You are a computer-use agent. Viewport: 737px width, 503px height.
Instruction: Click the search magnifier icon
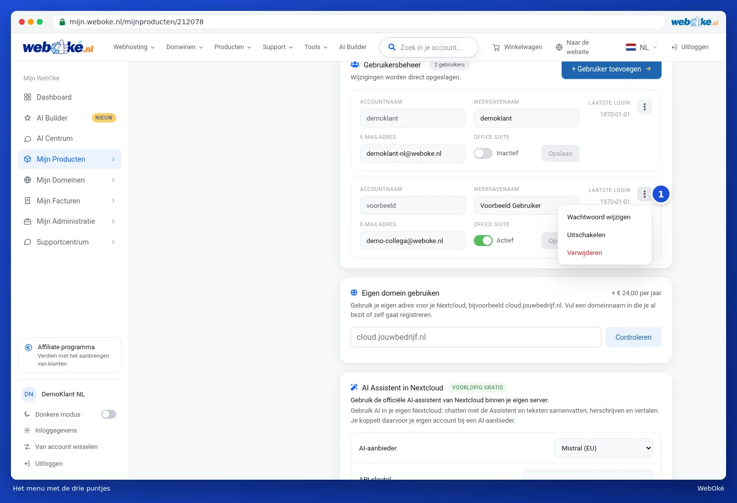(x=392, y=47)
